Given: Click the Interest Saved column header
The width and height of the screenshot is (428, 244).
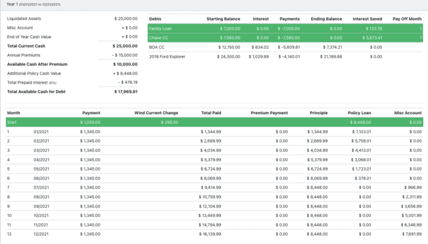Looking at the screenshot, I should [x=367, y=19].
